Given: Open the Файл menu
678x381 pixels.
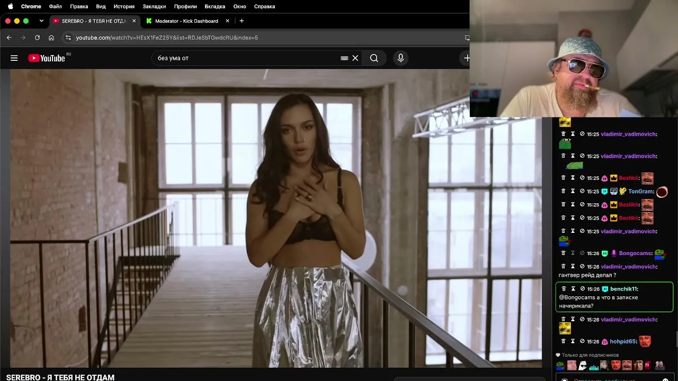Looking at the screenshot, I should coord(55,6).
